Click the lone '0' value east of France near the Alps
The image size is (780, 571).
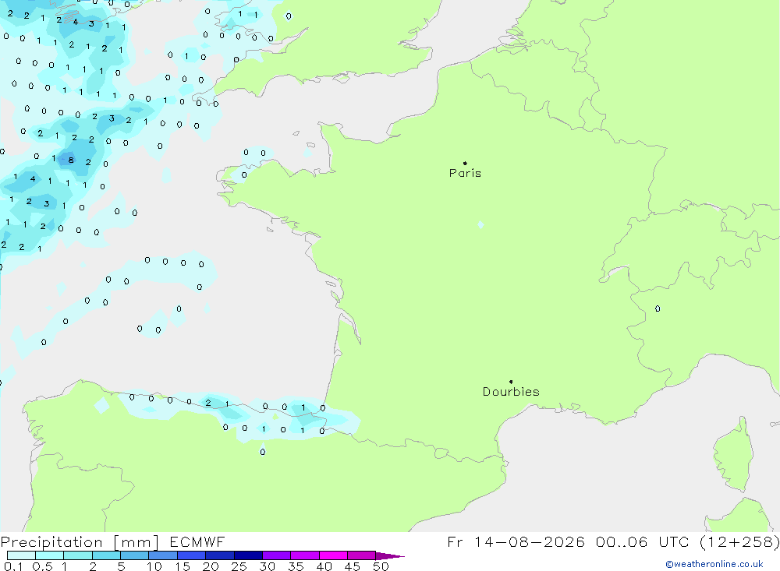[658, 308]
